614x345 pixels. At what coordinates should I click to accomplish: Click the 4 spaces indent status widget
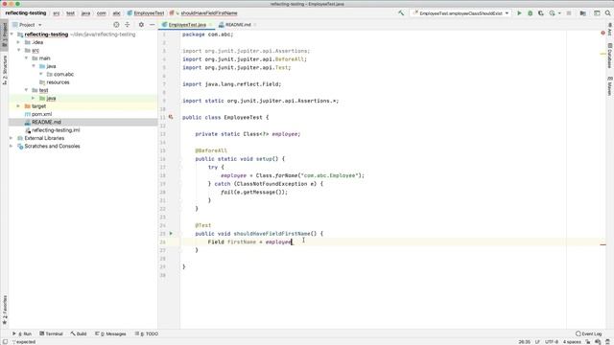point(572,342)
